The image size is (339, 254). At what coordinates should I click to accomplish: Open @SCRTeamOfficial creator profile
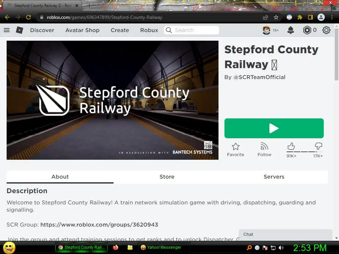click(260, 77)
